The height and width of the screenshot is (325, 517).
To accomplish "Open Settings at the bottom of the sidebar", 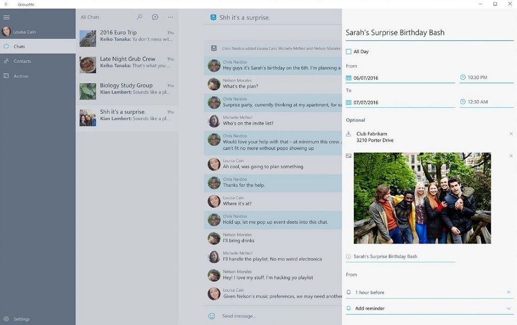I will 21,318.
